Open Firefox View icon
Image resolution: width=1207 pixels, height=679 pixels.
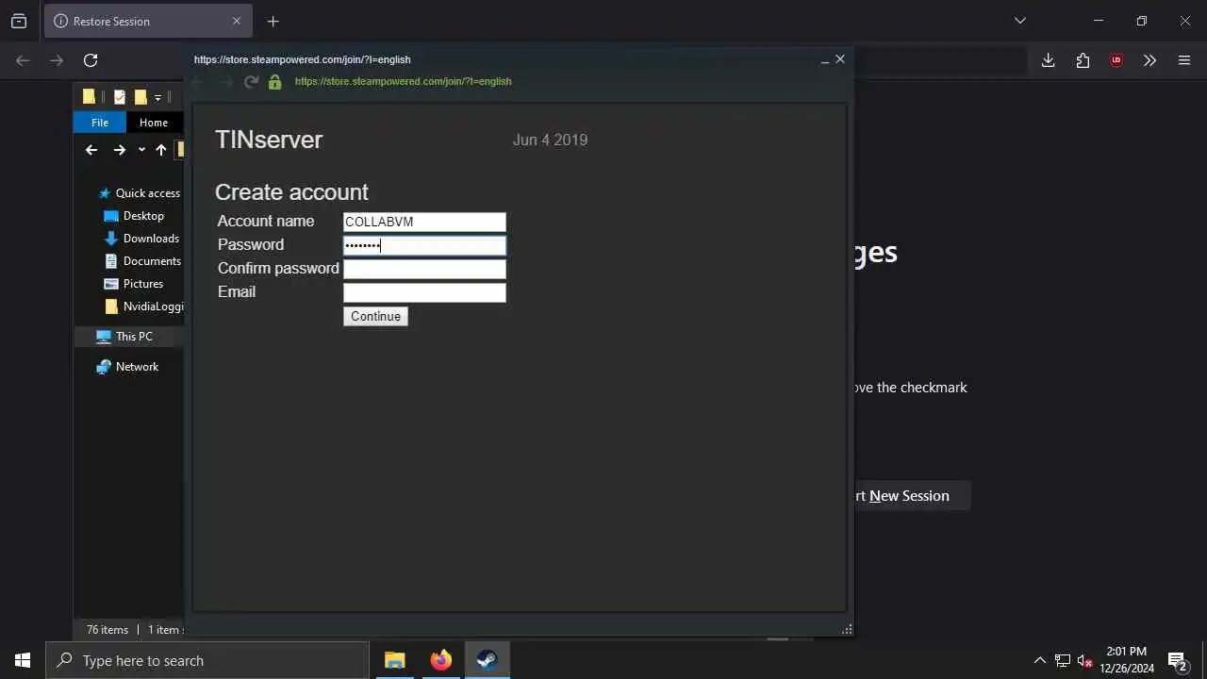click(19, 21)
